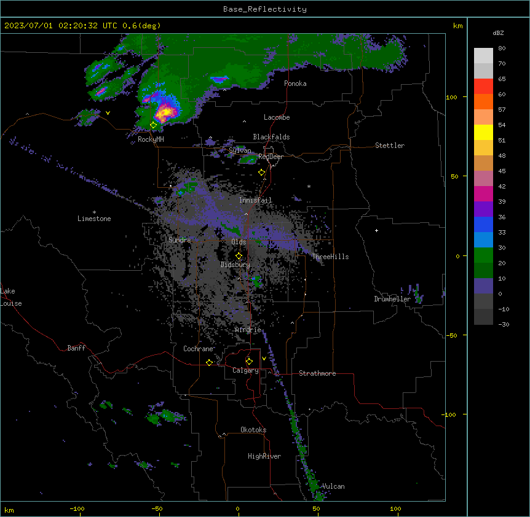Click the white plus marker west of Drumheller
This screenshot has width=530, height=517.
coord(376,230)
